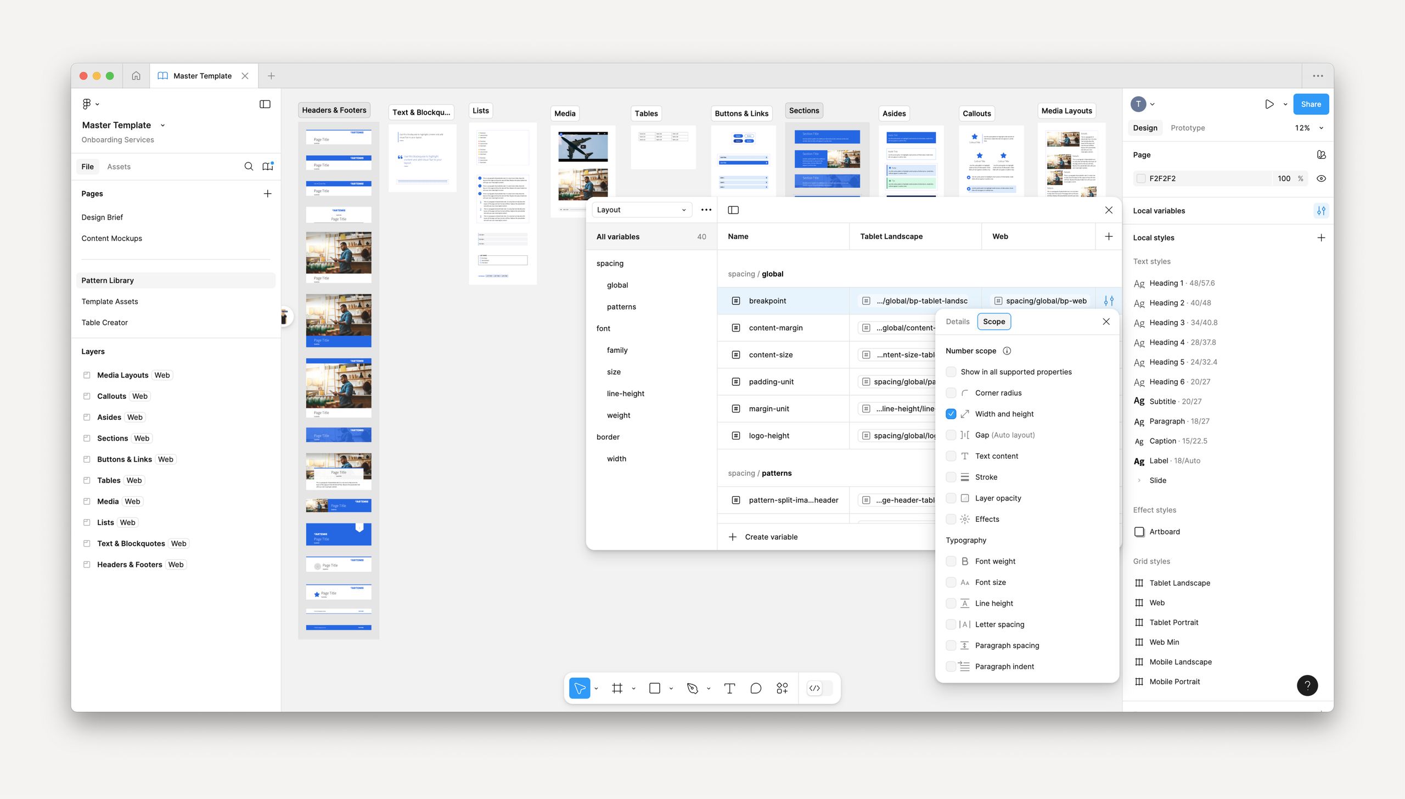Screen dimensions: 1405x799
Task: Click the Share button
Action: [x=1311, y=104]
